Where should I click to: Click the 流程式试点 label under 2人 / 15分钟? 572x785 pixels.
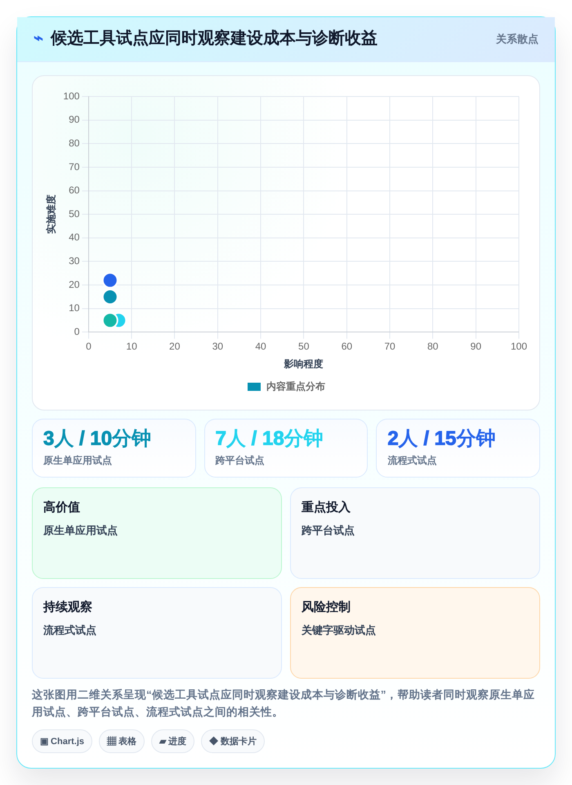412,461
